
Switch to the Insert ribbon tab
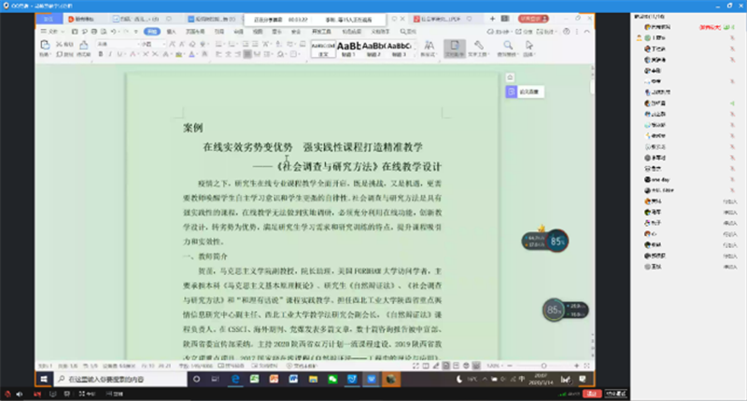172,32
